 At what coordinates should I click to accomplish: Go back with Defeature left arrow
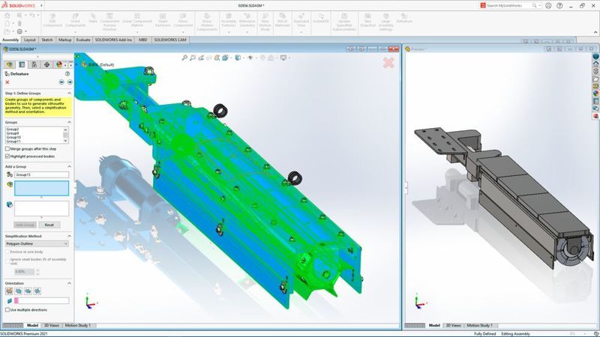[x=61, y=82]
